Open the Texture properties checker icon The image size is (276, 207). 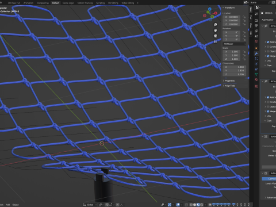point(256,86)
